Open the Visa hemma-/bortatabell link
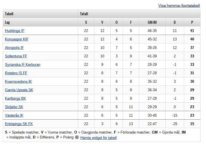The image size is (206, 148). [179, 6]
